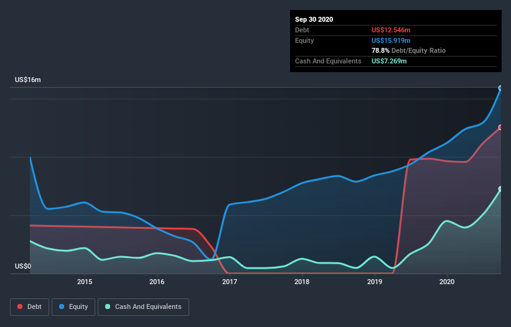Click the 2016 x-axis label
This screenshot has height=327, width=511.
pyautogui.click(x=157, y=282)
